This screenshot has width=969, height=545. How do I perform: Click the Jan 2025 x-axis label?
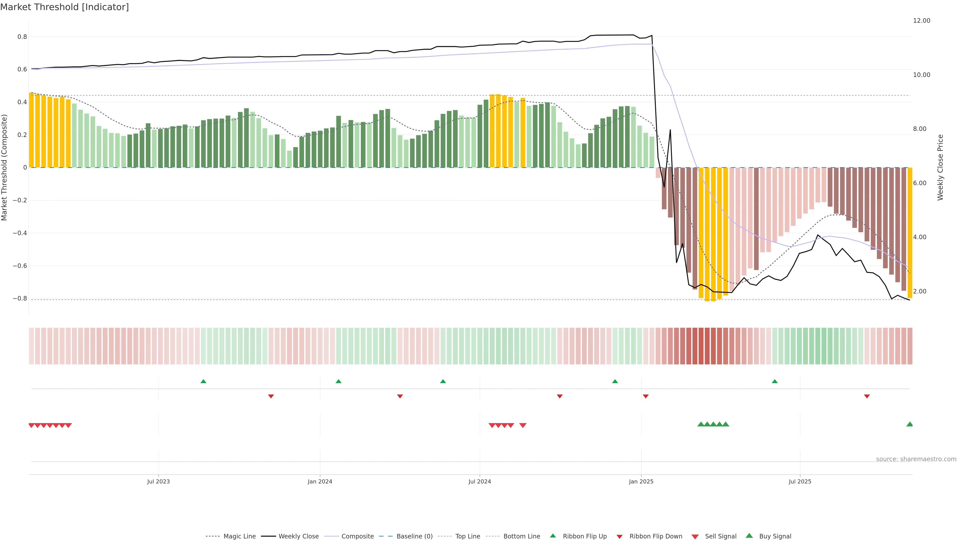641,481
